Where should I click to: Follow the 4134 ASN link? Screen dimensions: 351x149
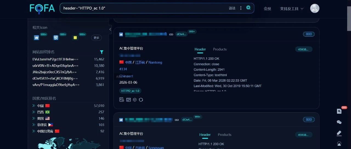(x=123, y=69)
